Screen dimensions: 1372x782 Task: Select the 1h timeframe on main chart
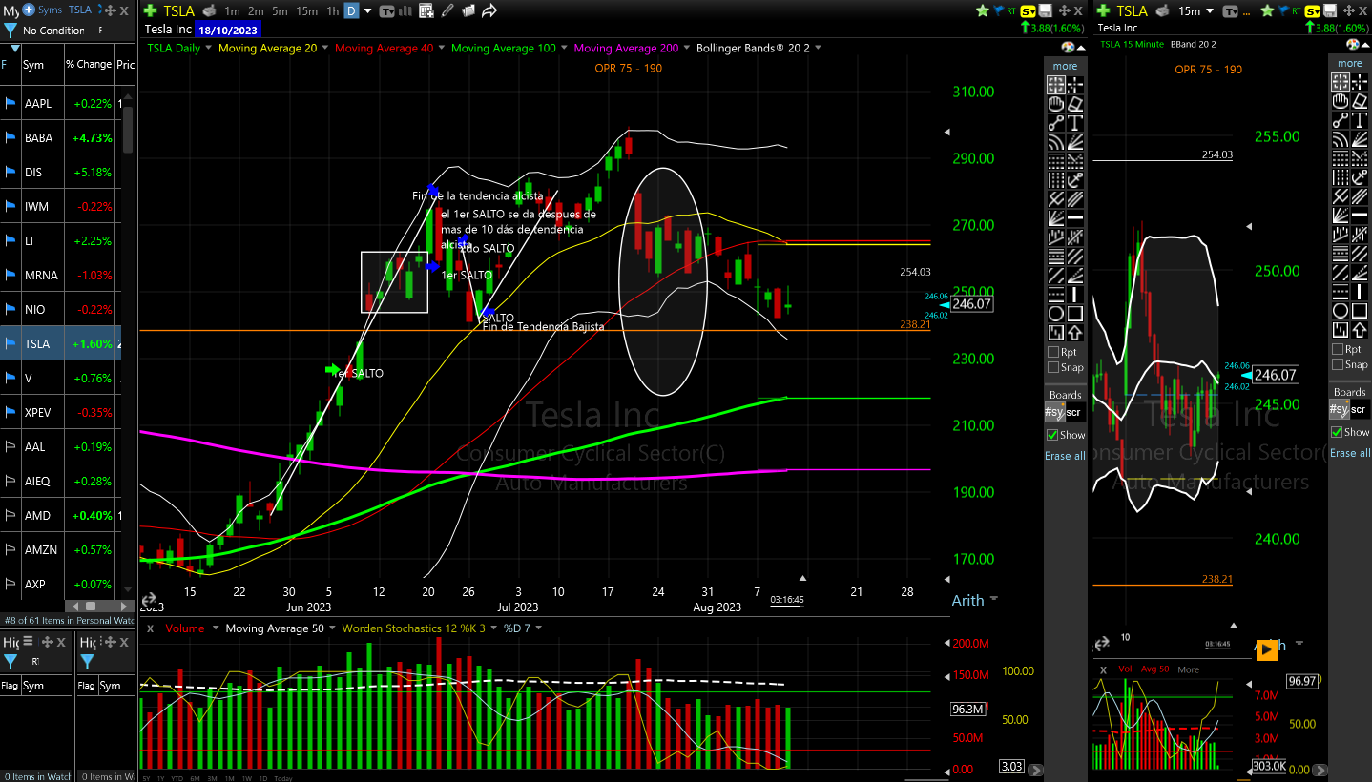(332, 11)
